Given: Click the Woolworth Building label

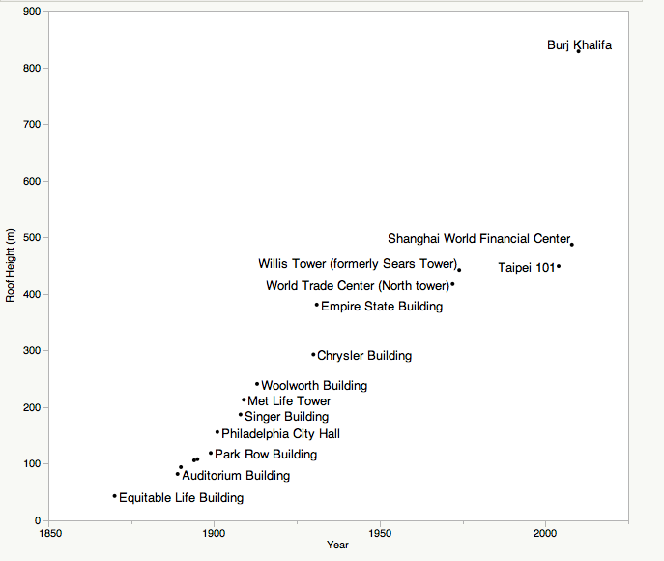Looking at the screenshot, I should point(314,386).
